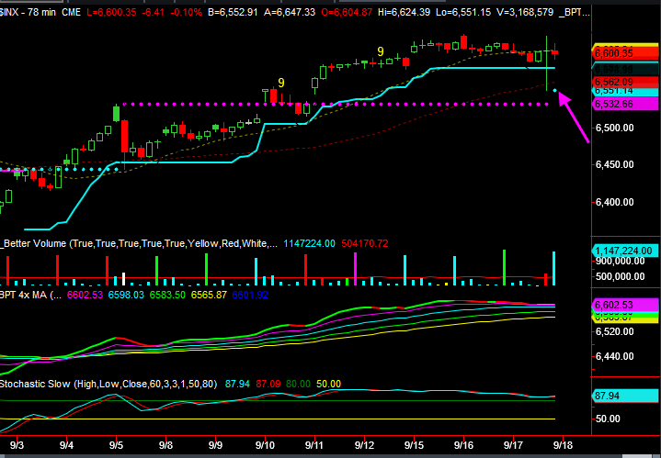Image resolution: width=661 pixels, height=458 pixels.
Task: Select the yellow 9 marker above 9/10
Action: [280, 82]
